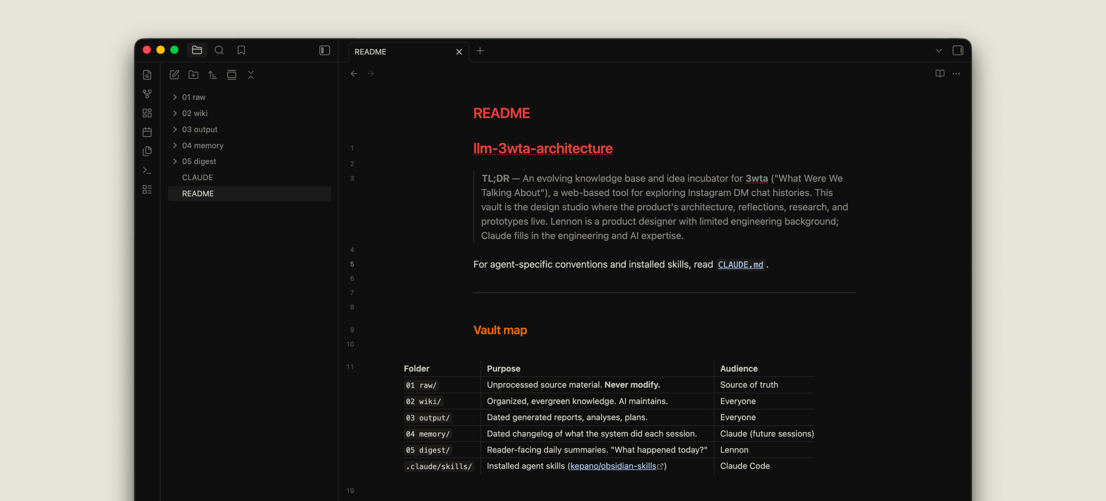
Task: Click the "Claude Code" audience cell
Action: tap(745, 466)
